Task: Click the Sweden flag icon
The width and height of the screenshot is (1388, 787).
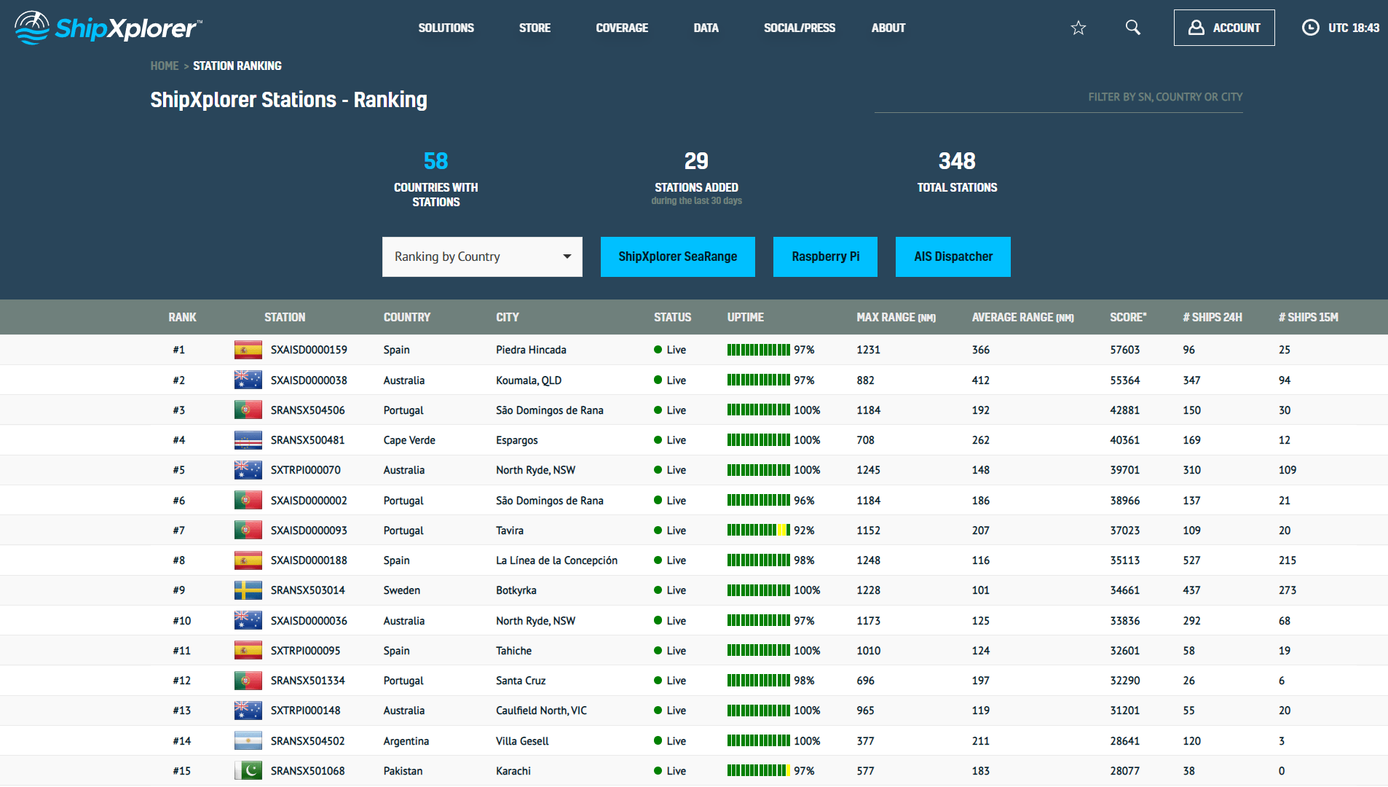Action: click(248, 590)
